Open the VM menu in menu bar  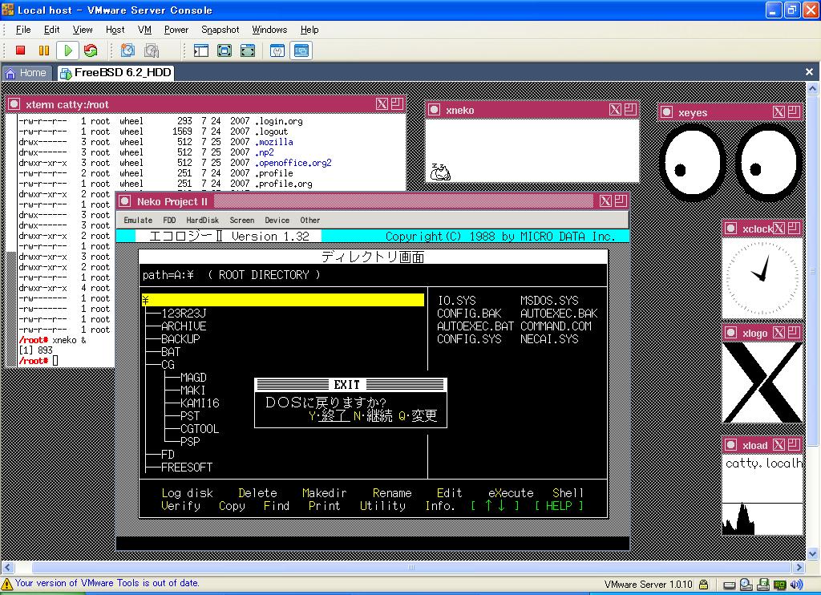pyautogui.click(x=144, y=30)
